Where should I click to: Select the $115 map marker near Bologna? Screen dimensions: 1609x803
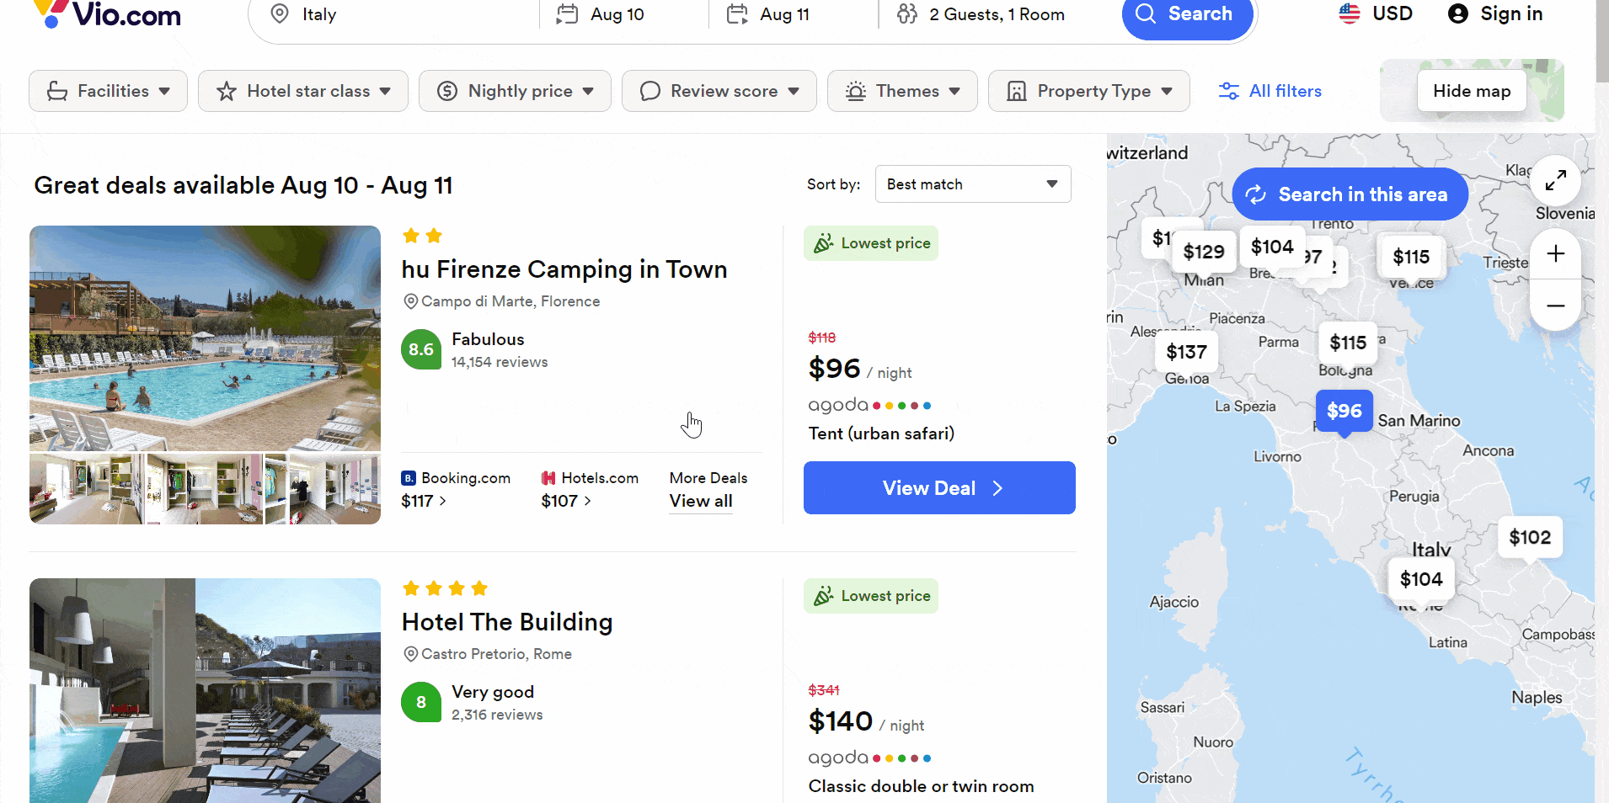1348,343
